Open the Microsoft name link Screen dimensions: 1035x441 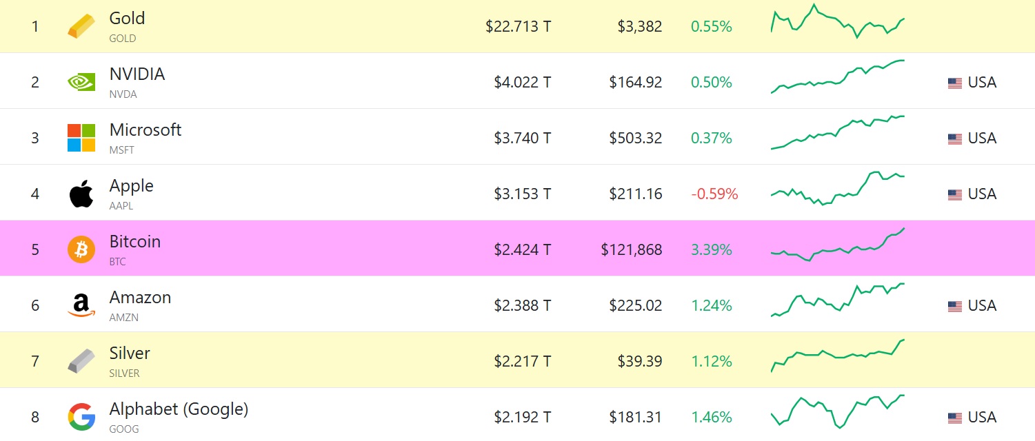(145, 130)
